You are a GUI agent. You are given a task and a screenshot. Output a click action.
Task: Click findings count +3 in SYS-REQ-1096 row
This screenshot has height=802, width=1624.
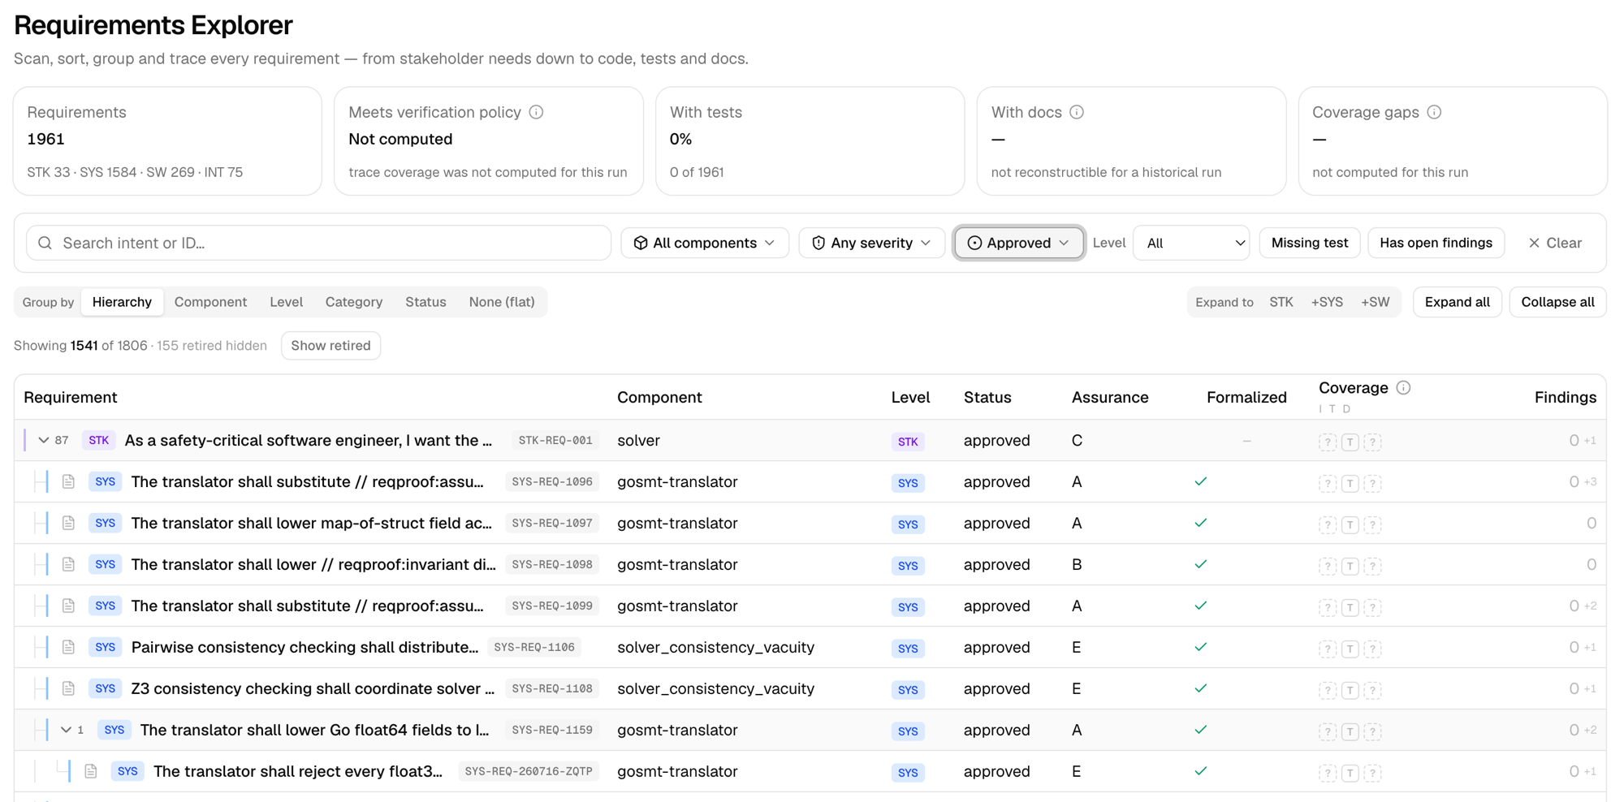(x=1590, y=482)
